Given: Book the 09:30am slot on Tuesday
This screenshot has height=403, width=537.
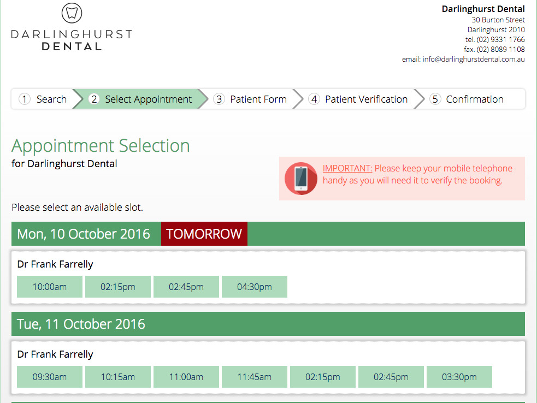Looking at the screenshot, I should click(50, 377).
